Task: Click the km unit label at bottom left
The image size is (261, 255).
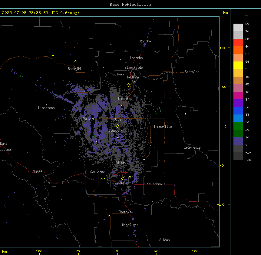Action: (x=5, y=251)
